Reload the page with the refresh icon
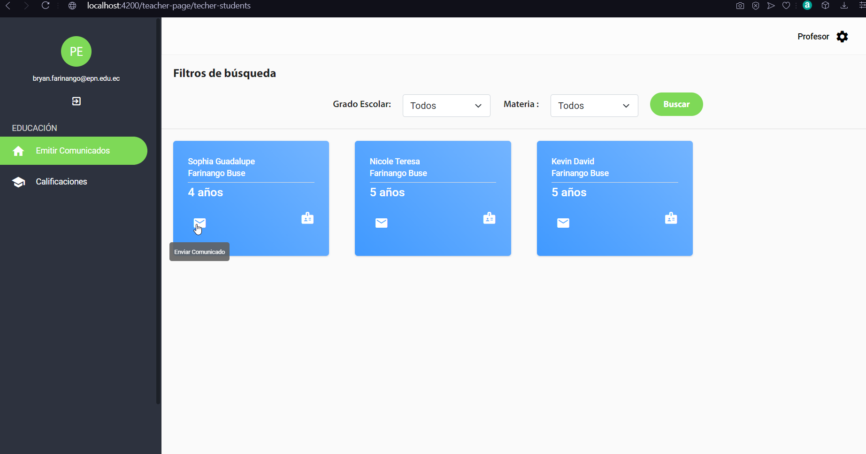This screenshot has height=454, width=866. pyautogui.click(x=46, y=6)
